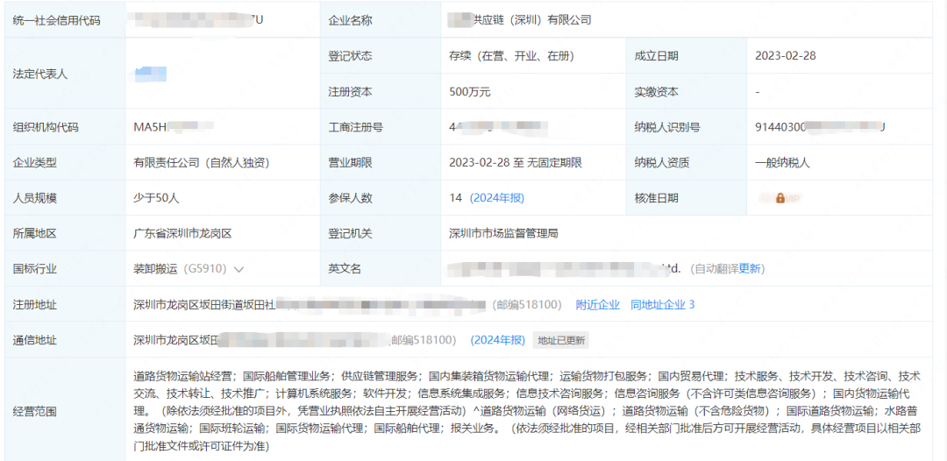Click the 工商注册号 label cell

(x=381, y=127)
